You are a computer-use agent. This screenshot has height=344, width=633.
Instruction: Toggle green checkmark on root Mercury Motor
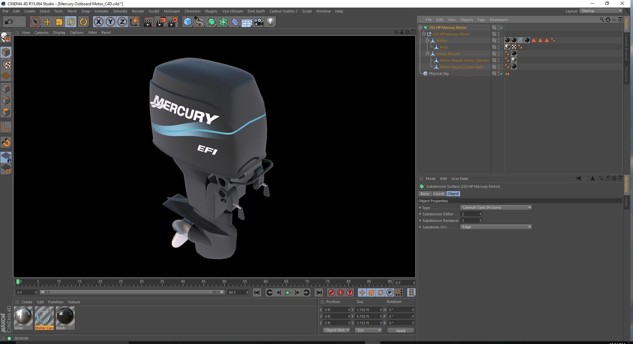pyautogui.click(x=501, y=28)
